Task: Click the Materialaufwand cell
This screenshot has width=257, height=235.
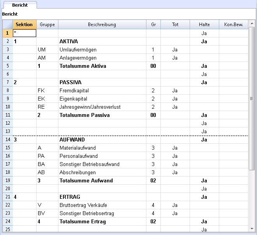Action: 102,148
